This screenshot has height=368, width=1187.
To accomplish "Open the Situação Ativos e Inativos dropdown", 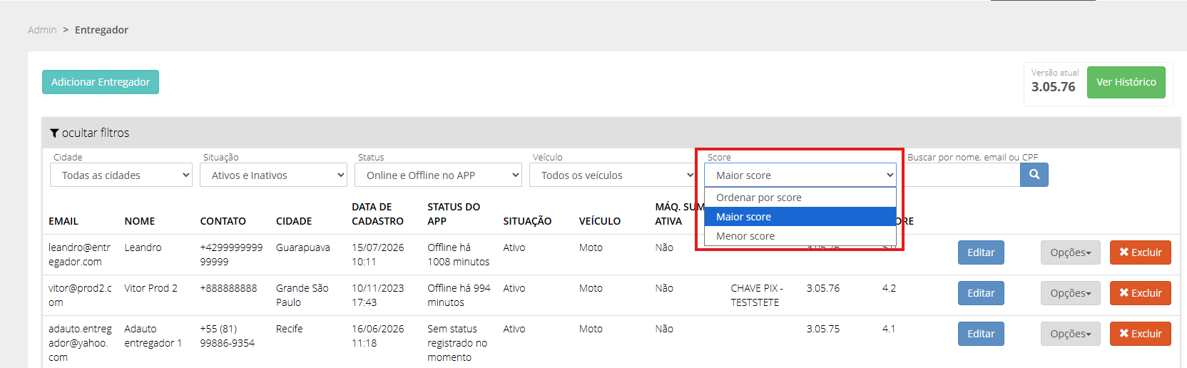I will pyautogui.click(x=273, y=175).
